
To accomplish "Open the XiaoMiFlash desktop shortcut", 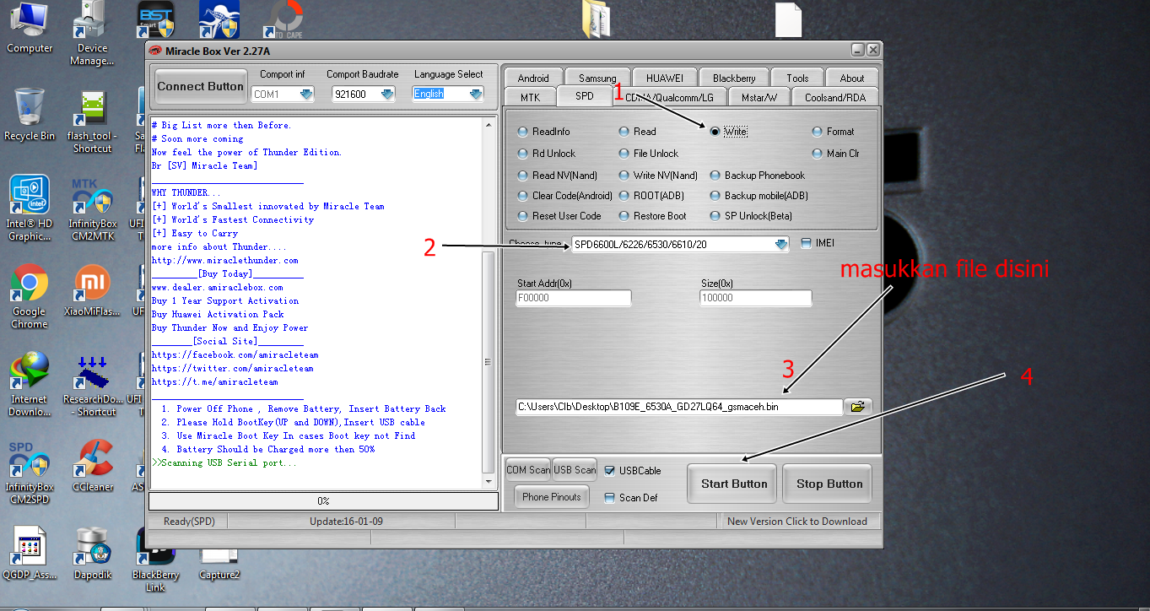I will [92, 290].
